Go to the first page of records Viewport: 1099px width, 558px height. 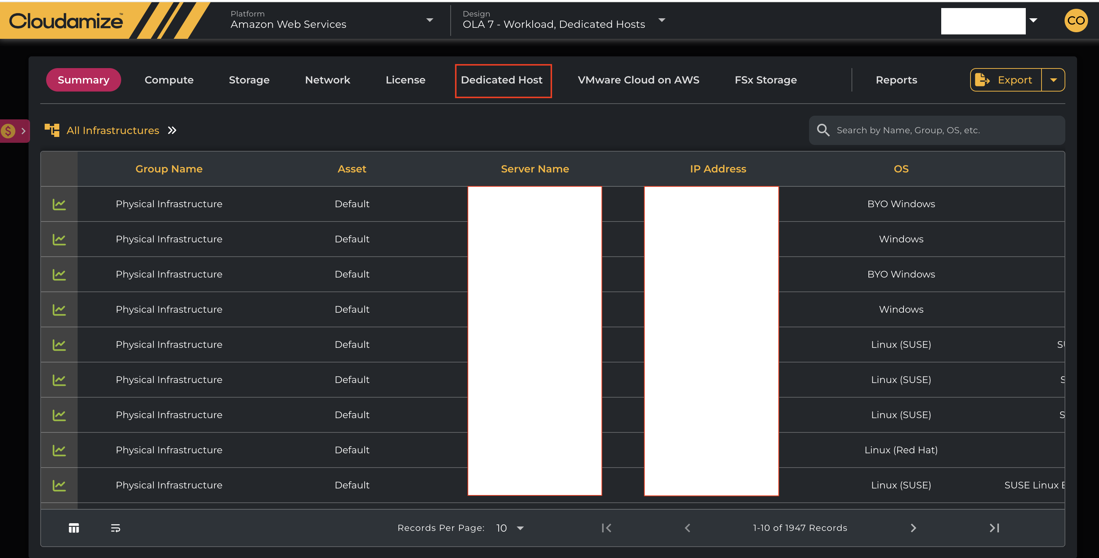coord(606,528)
